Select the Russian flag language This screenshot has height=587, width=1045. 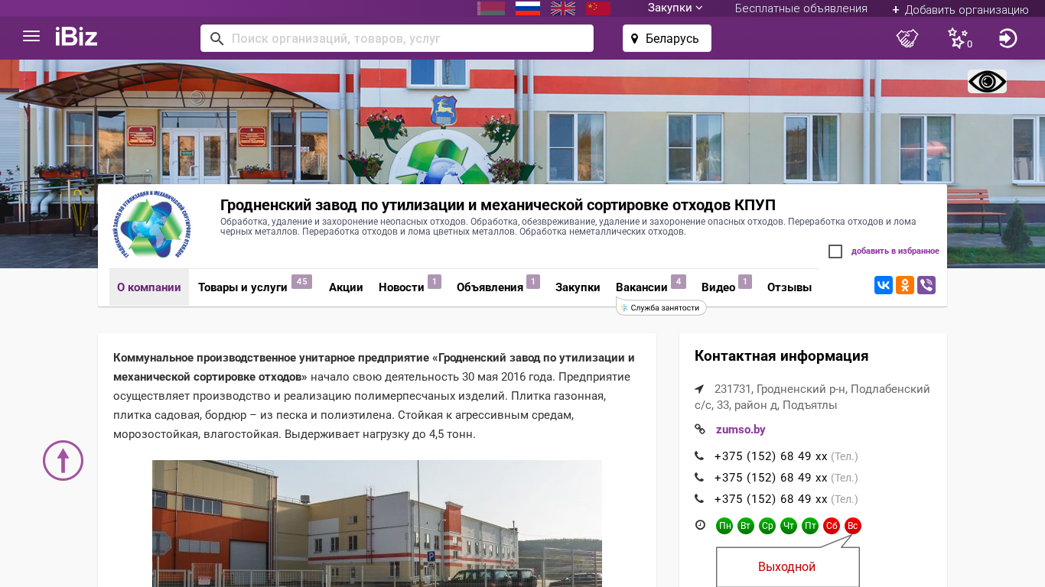[x=528, y=8]
